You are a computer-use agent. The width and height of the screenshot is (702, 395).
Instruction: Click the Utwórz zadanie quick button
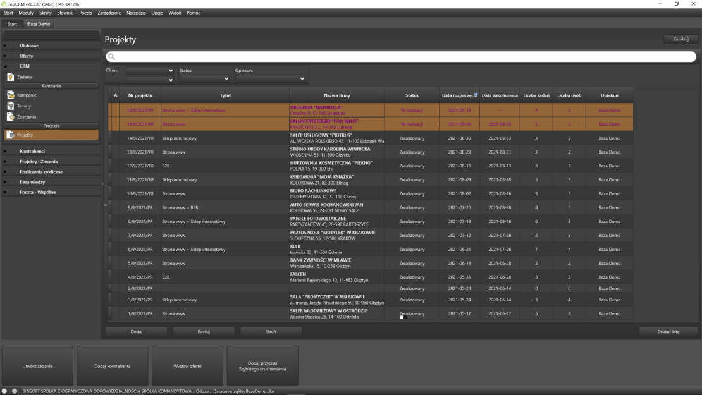coord(37,366)
